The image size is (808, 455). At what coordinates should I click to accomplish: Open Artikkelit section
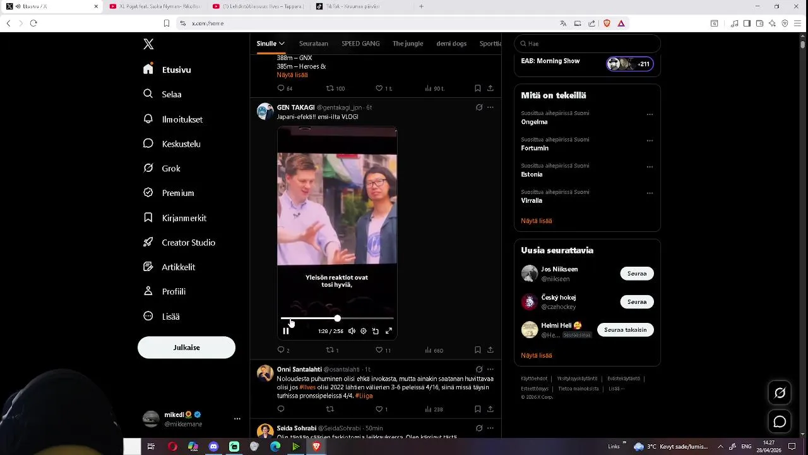coord(169,267)
